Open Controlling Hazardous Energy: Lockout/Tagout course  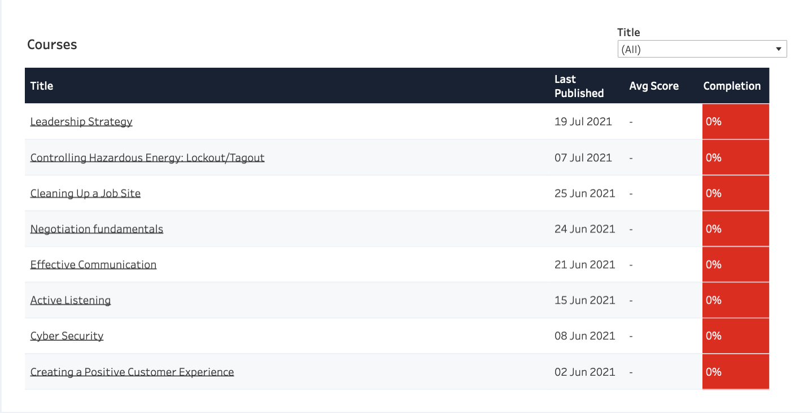coord(147,157)
